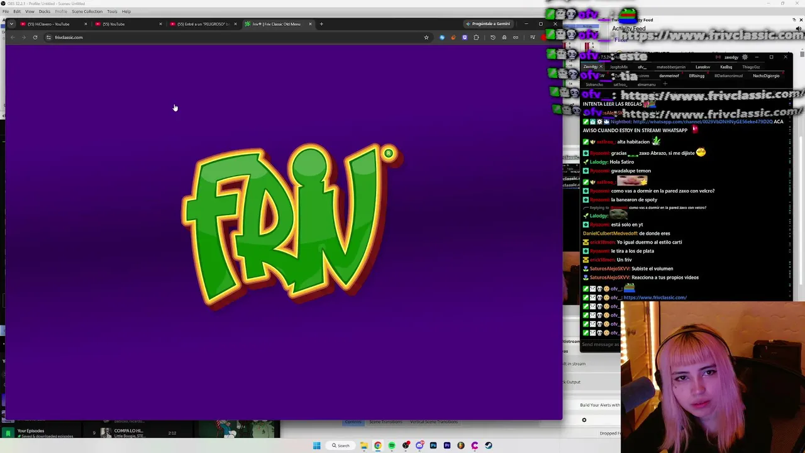
Task: Open the alerts settings gear in OBS
Action: (584, 420)
